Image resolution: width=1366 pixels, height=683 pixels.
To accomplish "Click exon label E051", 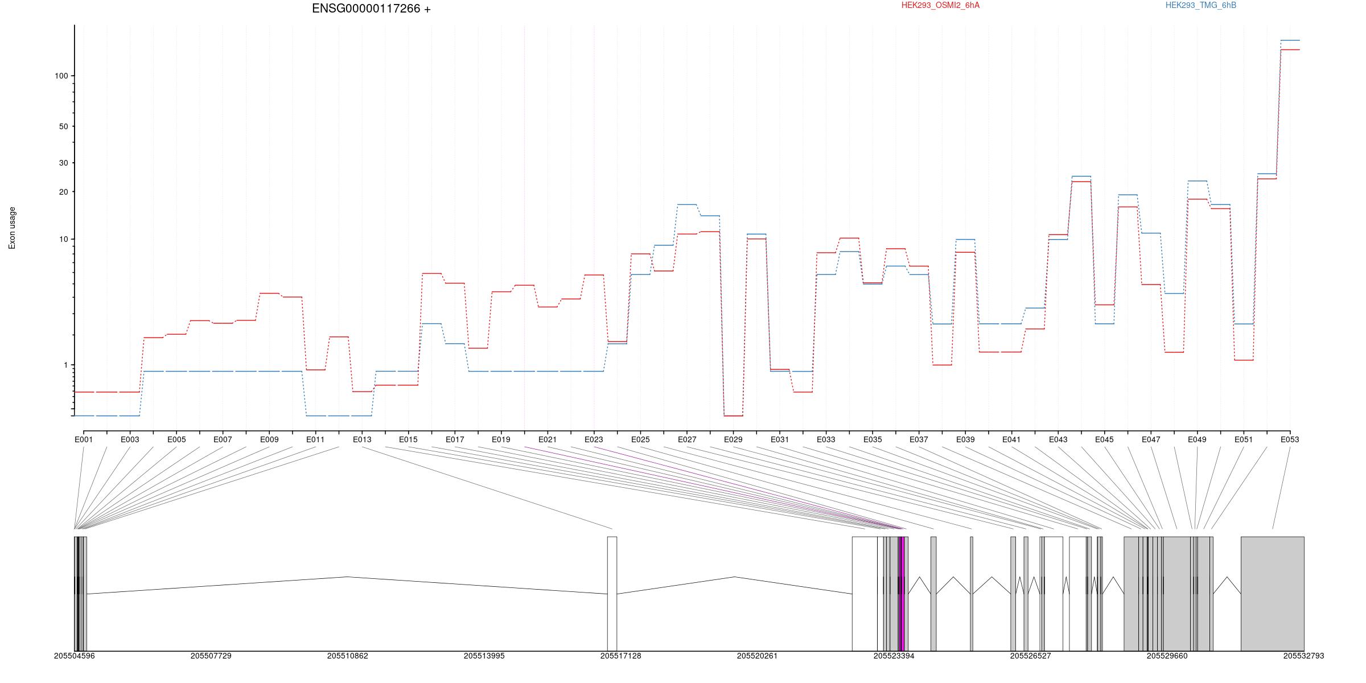I will (1244, 439).
